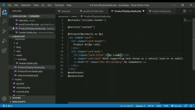Screen dimensions: 195x110
Task: Open ProductForm.blade.php in file tree
Action: [32, 71]
